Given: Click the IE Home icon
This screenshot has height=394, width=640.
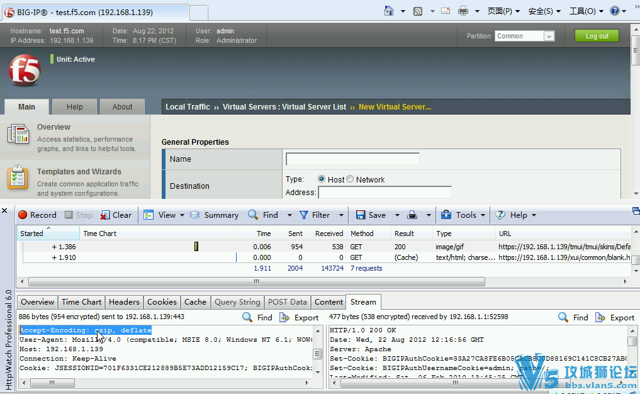Looking at the screenshot, I should [x=389, y=11].
